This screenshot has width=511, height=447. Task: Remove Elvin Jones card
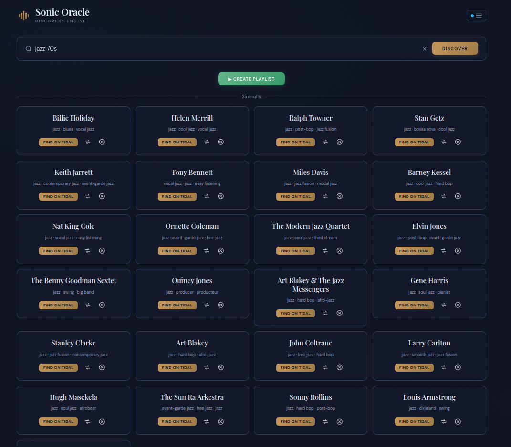pos(458,251)
